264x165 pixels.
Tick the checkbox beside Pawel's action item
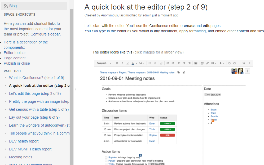pos(106,161)
